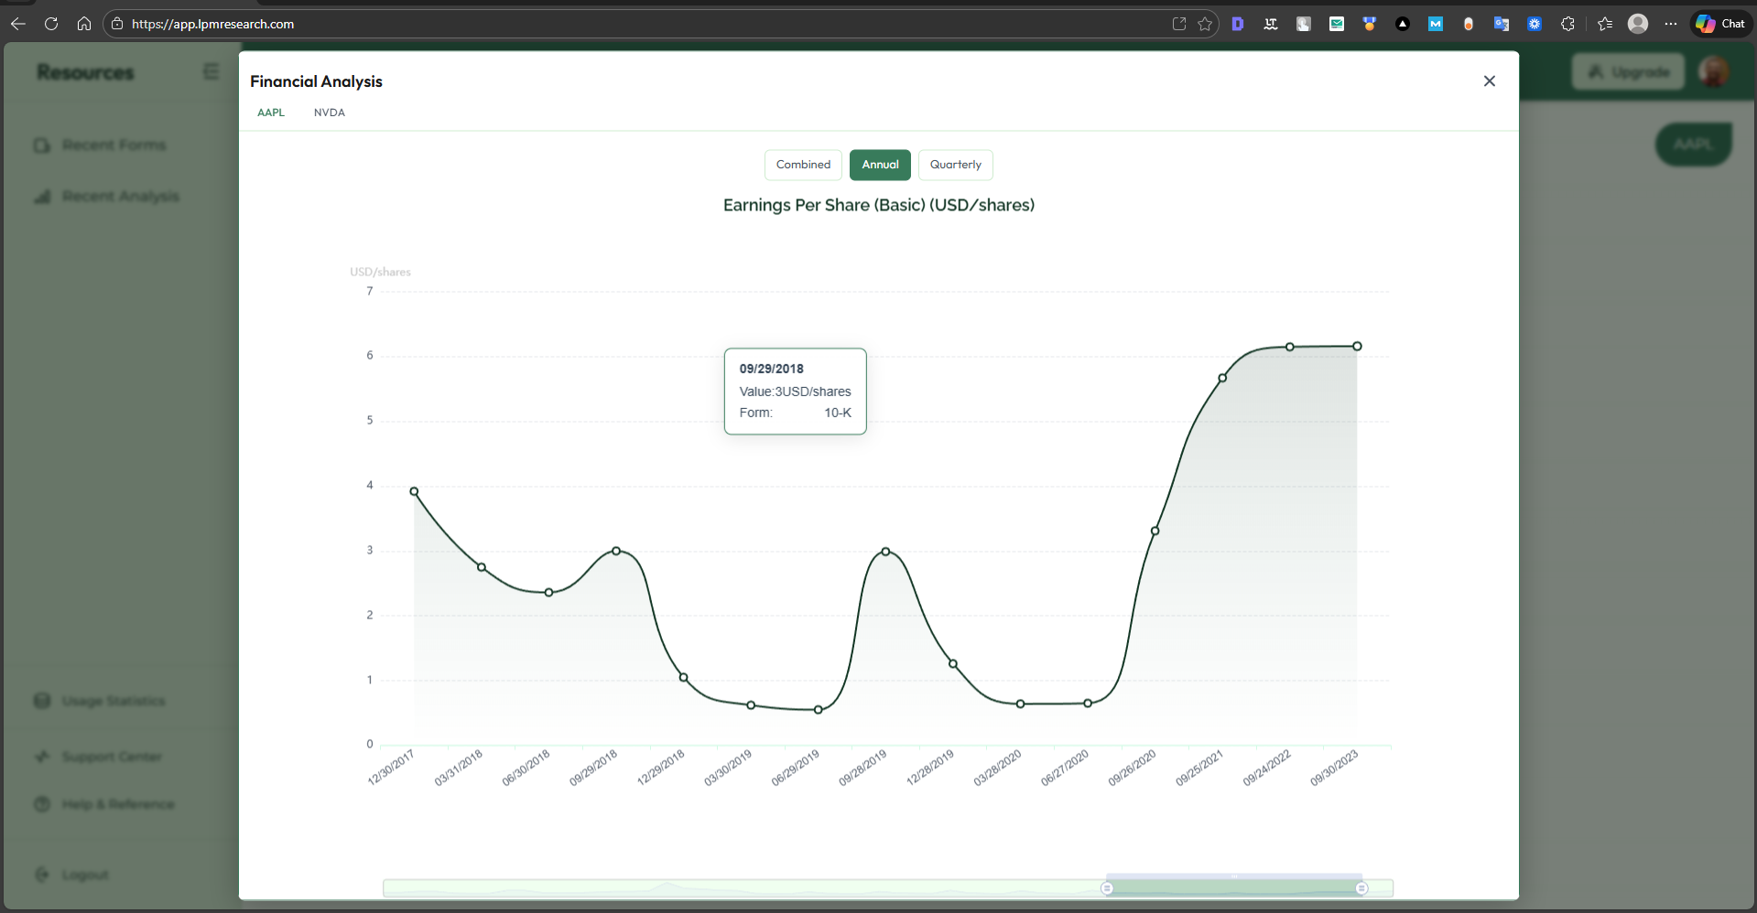Click the Upgrade button

coord(1628,71)
